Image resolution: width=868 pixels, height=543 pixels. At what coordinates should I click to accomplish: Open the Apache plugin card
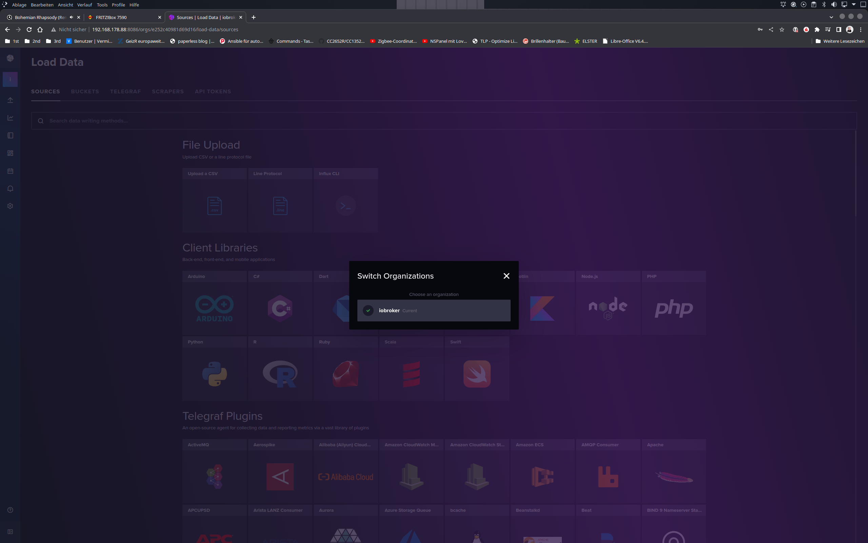pos(674,471)
